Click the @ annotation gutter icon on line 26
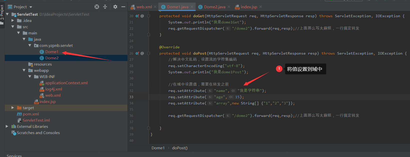This screenshot has width=410, height=157. coord(142,53)
